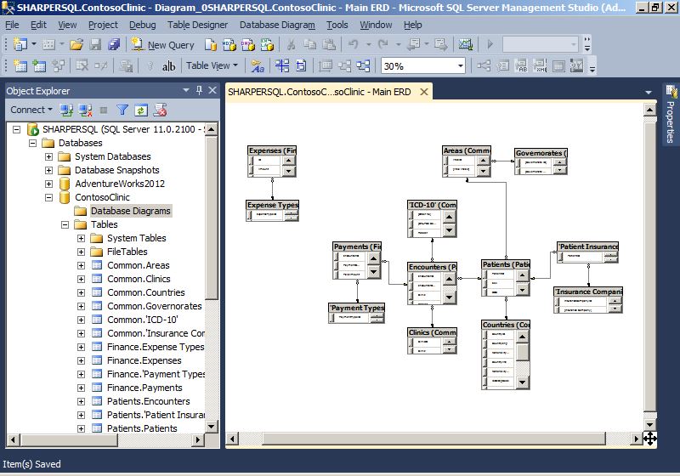Image resolution: width=680 pixels, height=476 pixels.
Task: Open the Database Diagram menu
Action: (277, 25)
